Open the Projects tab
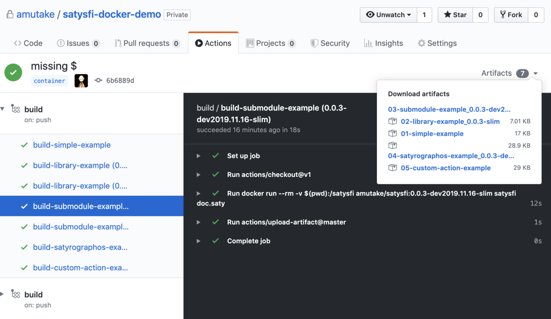 pos(271,43)
